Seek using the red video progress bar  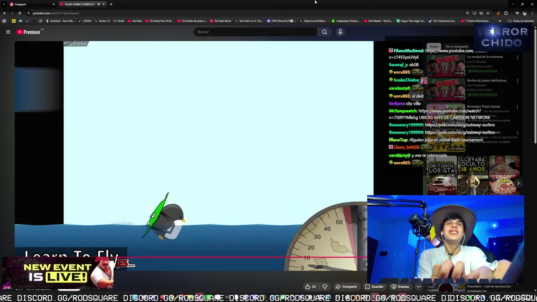(x=191, y=258)
